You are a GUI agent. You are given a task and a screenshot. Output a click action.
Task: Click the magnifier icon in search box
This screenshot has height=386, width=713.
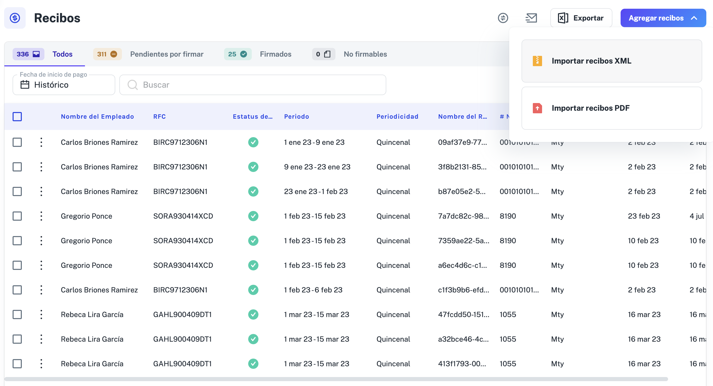click(x=133, y=85)
